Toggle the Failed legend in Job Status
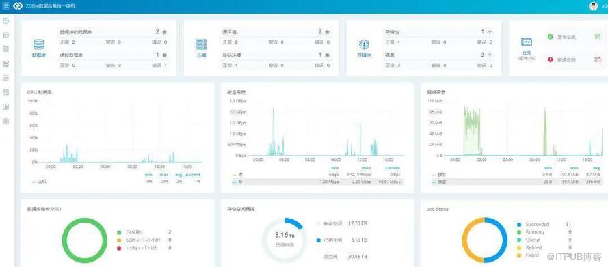Image resolution: width=608 pixels, height=267 pixels. click(529, 255)
